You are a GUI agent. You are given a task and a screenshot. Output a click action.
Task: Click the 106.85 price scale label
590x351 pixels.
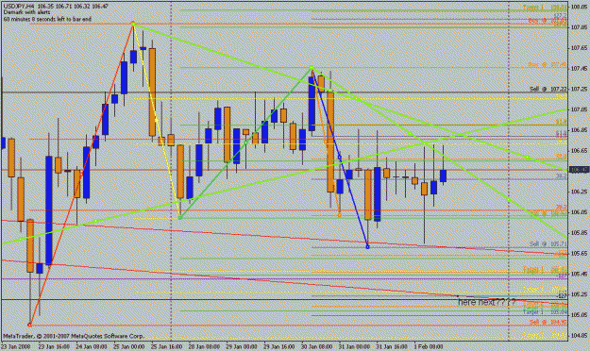point(579,130)
